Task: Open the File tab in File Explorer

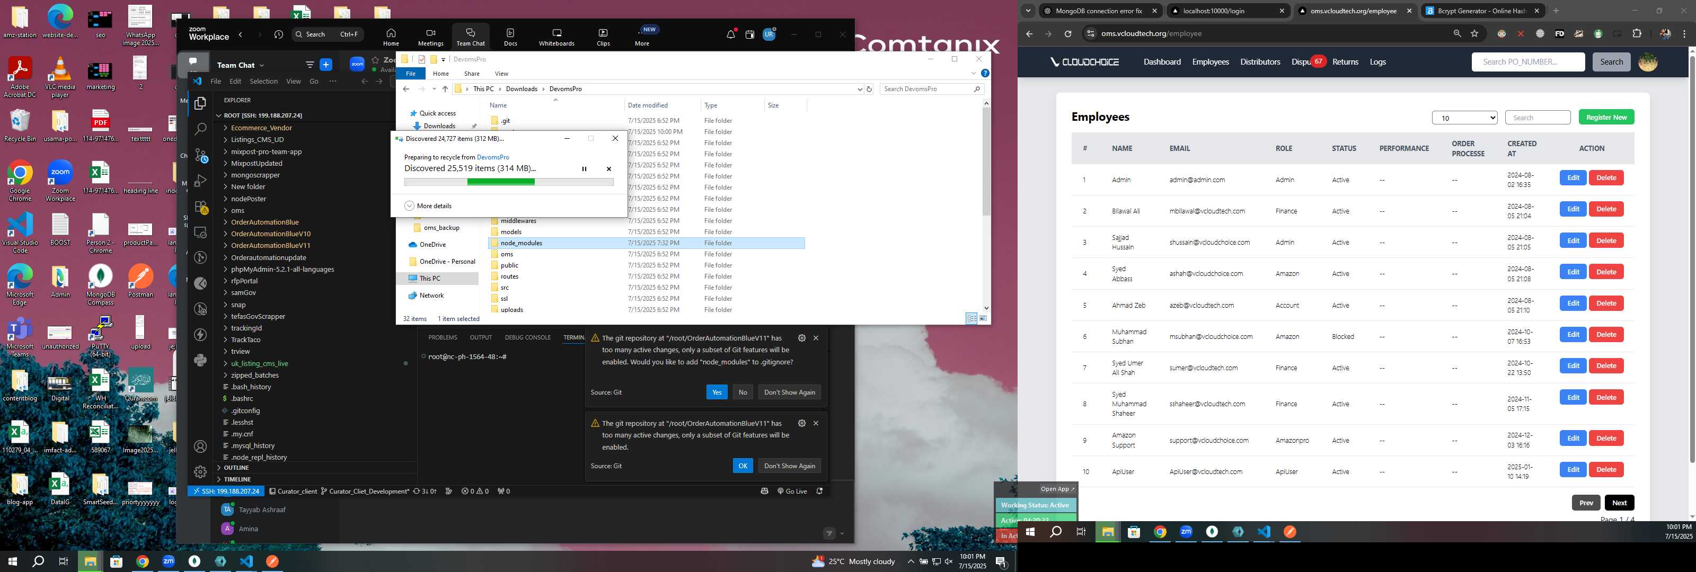Action: coord(410,74)
